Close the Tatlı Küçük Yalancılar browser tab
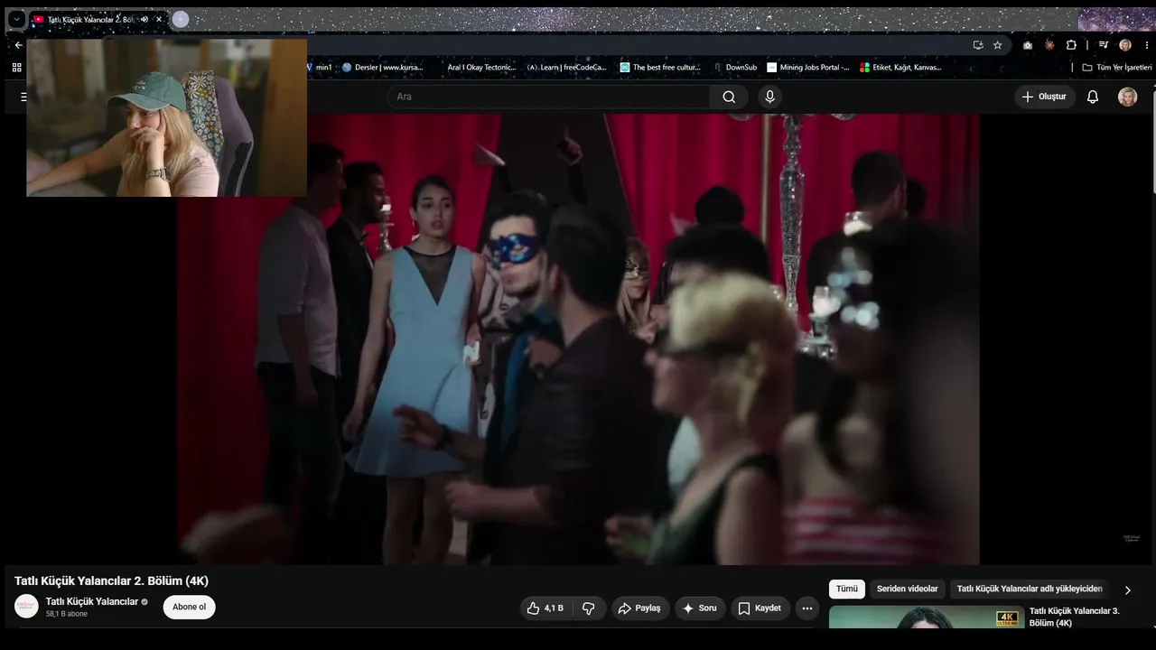 pos(159,19)
